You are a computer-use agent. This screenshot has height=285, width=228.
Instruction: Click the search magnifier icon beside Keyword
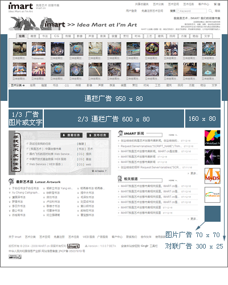coord(210,11)
